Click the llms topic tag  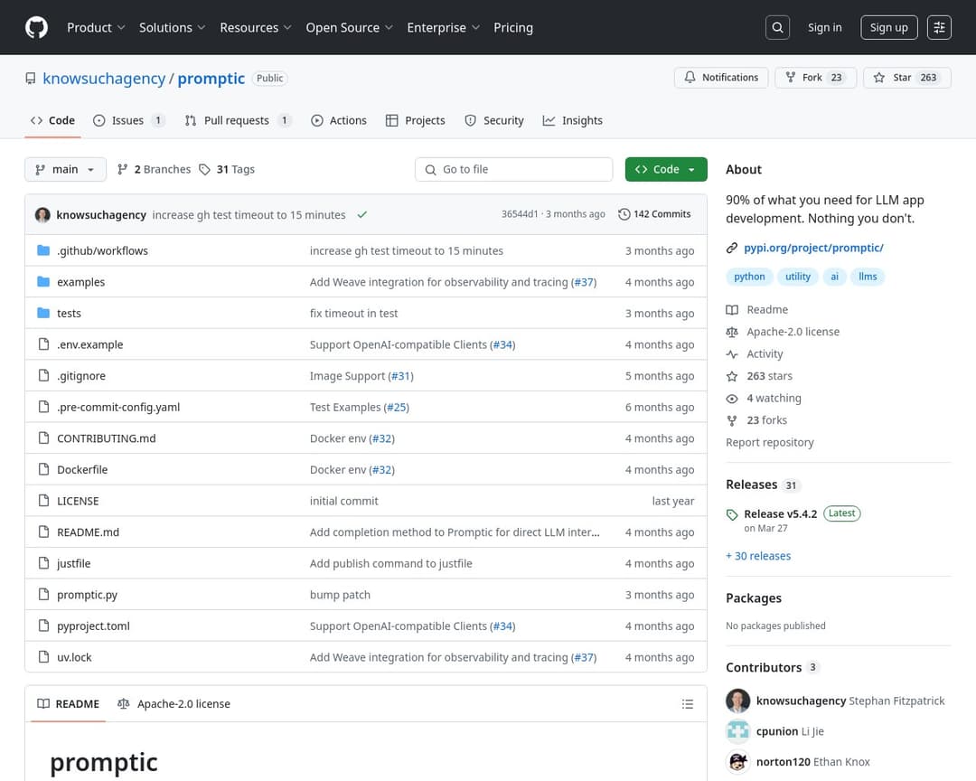click(x=868, y=277)
